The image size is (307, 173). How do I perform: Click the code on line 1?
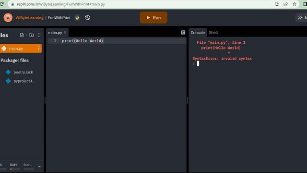click(x=83, y=41)
